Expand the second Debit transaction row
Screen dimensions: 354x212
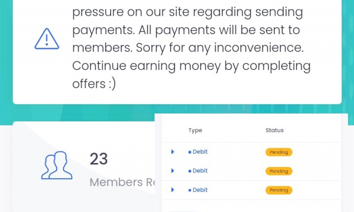point(173,171)
